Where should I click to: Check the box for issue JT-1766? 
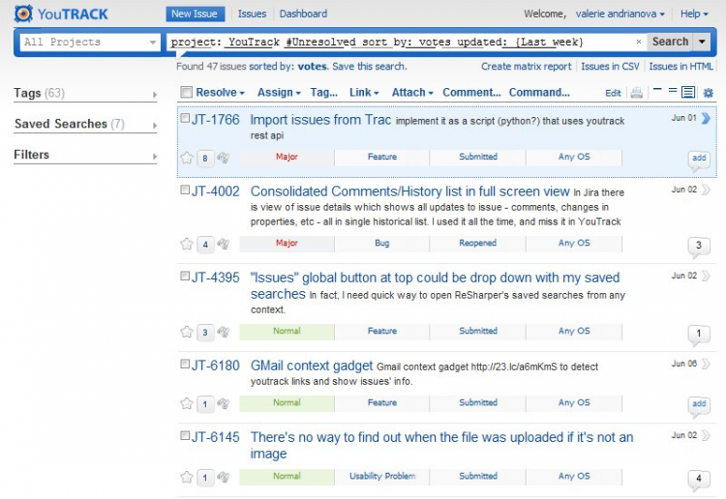click(x=185, y=118)
